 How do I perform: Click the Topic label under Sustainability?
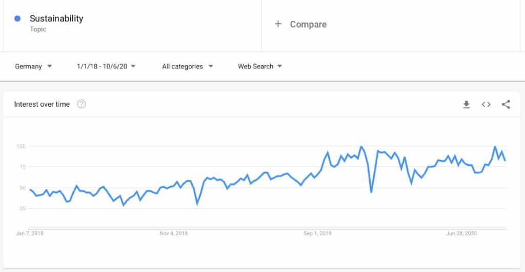click(38, 29)
